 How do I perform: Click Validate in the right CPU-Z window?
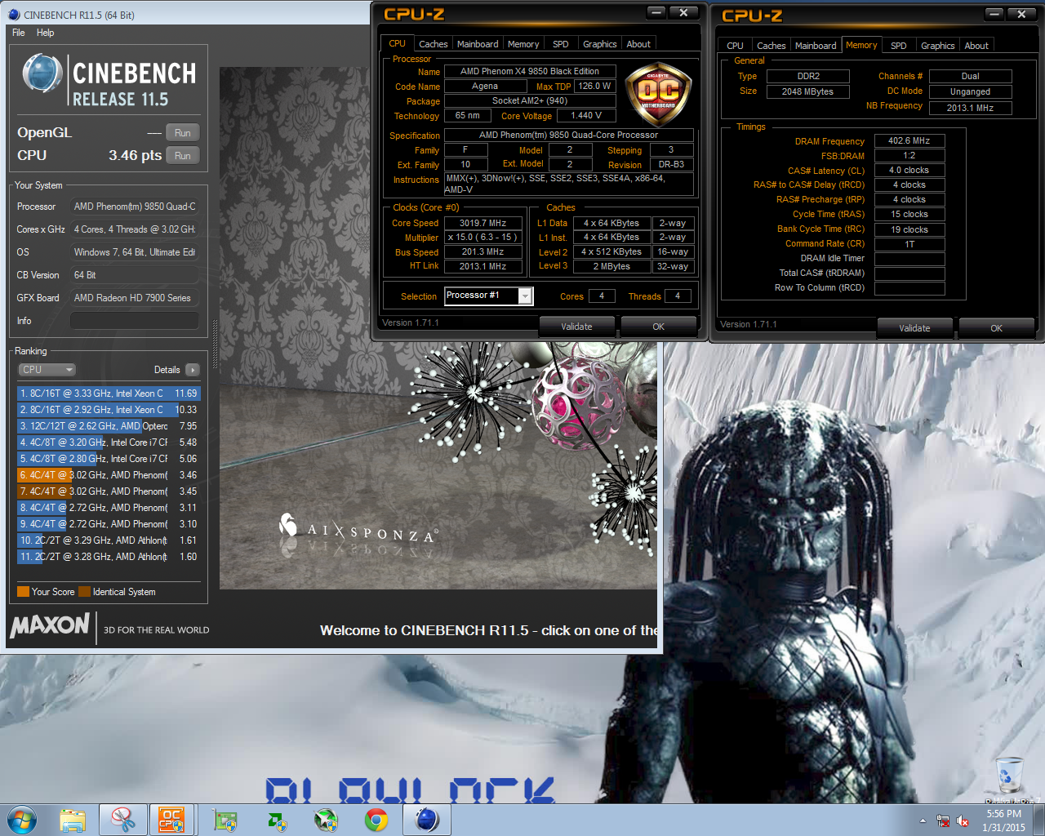click(x=915, y=328)
